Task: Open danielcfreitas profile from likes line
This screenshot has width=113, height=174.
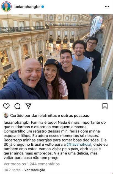Action: coord(44,116)
